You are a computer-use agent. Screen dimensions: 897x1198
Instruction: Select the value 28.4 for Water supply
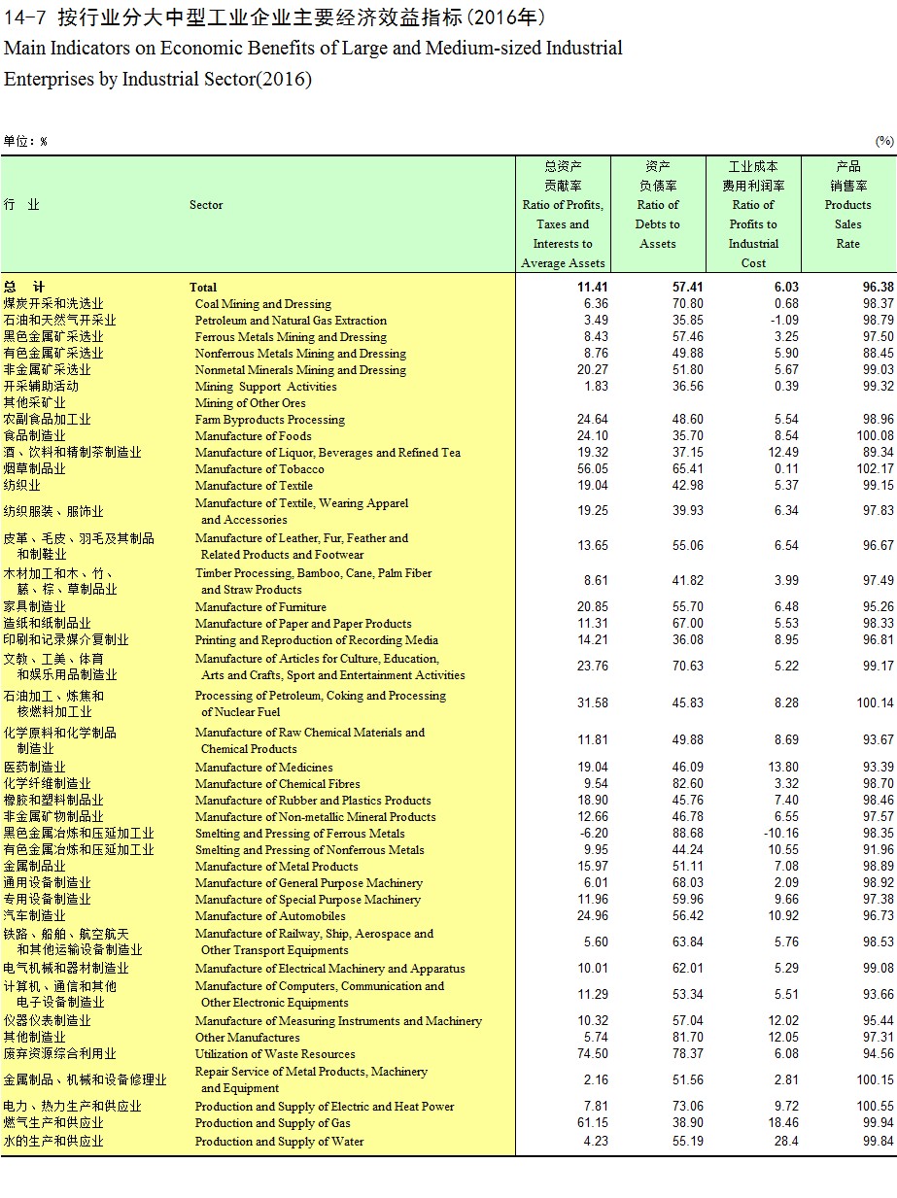[786, 1142]
